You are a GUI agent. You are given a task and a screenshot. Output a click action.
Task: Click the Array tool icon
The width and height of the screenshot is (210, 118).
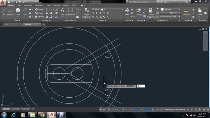(51, 17)
